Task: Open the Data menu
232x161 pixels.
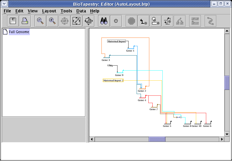Action: click(x=81, y=11)
